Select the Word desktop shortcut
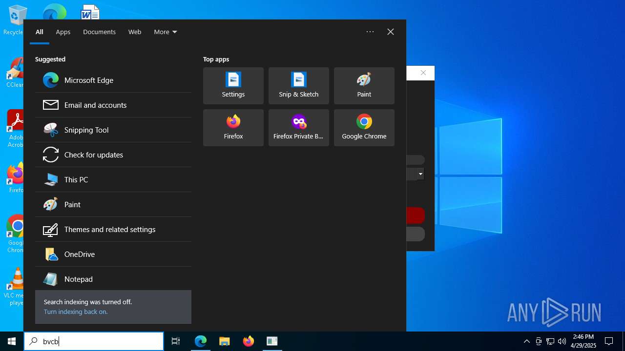 click(90, 12)
